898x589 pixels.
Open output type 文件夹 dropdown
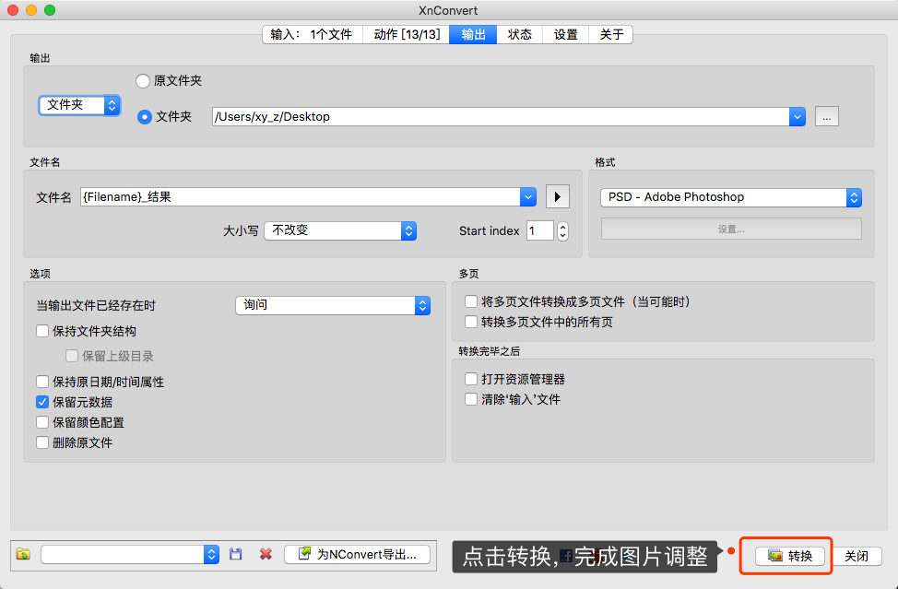point(79,105)
